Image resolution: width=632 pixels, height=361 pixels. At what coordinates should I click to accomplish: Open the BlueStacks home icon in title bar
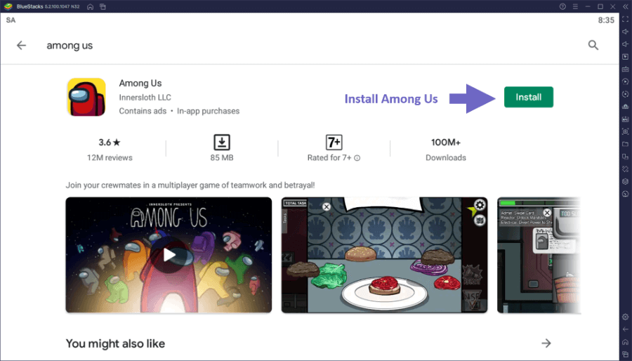click(91, 6)
